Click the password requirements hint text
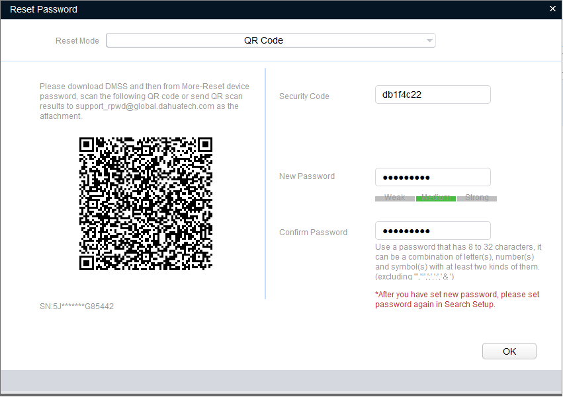The width and height of the screenshot is (563, 397). point(458,261)
